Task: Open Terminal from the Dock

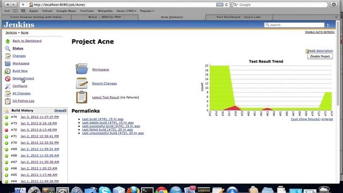Action: [147, 190]
